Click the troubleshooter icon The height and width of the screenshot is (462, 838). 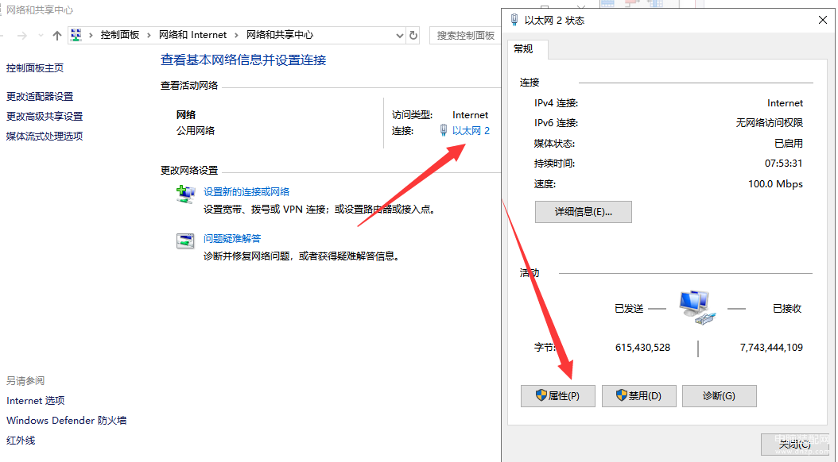click(185, 241)
